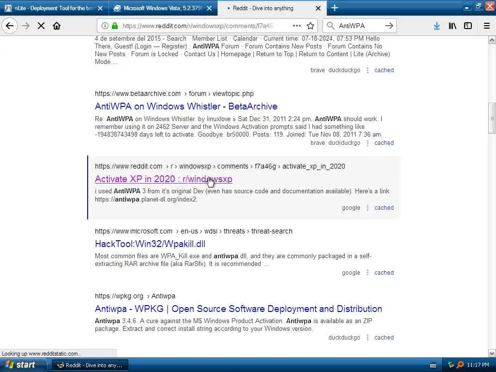Open options dots beside WPKG cached link
The height and width of the screenshot is (372, 496).
click(368, 338)
